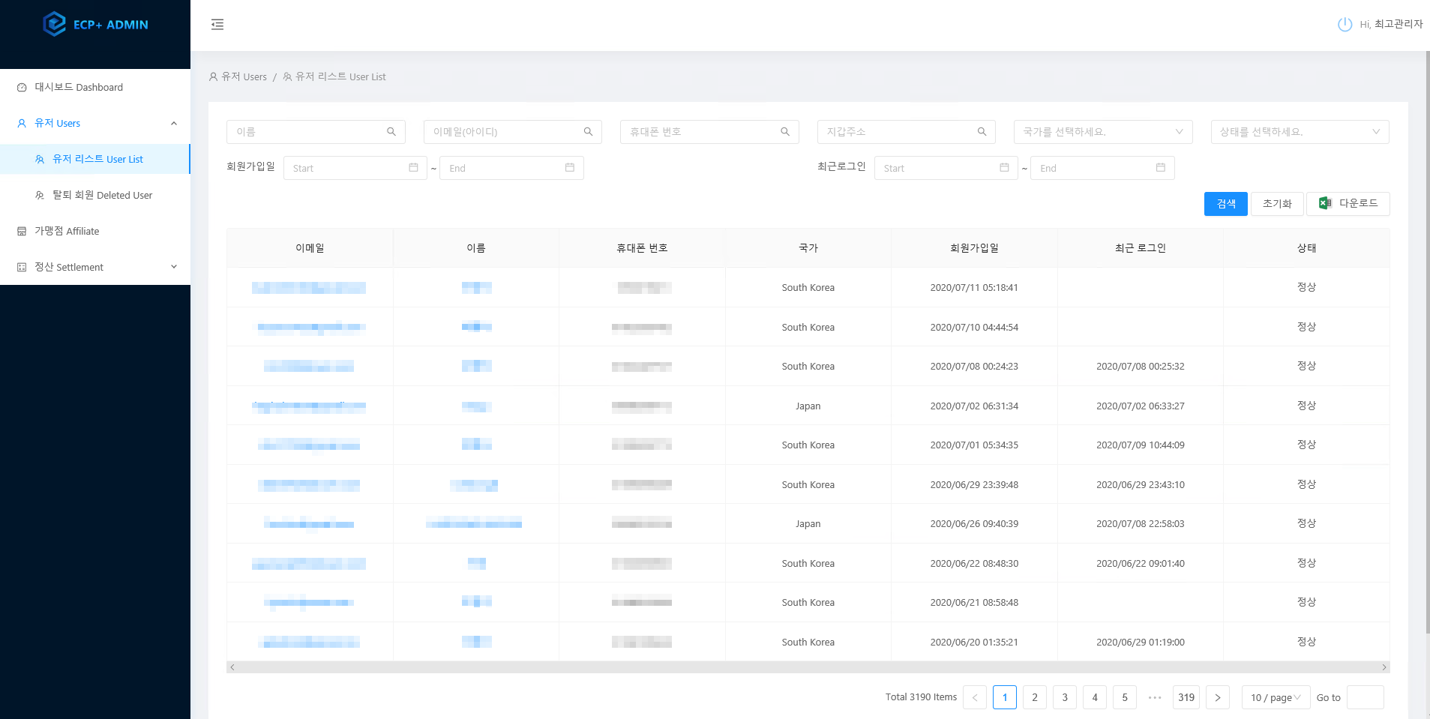Viewport: 1430px width, 719px height.
Task: Click the 초기화 reset button
Action: point(1276,204)
